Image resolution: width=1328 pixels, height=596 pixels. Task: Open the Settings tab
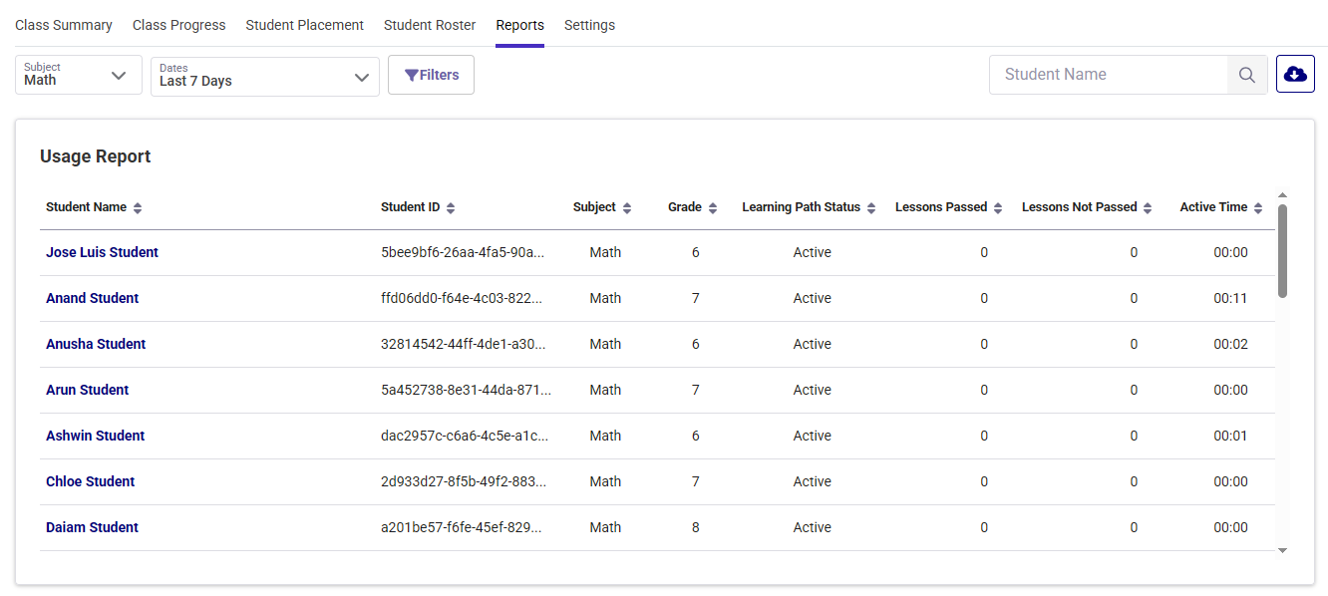(589, 25)
